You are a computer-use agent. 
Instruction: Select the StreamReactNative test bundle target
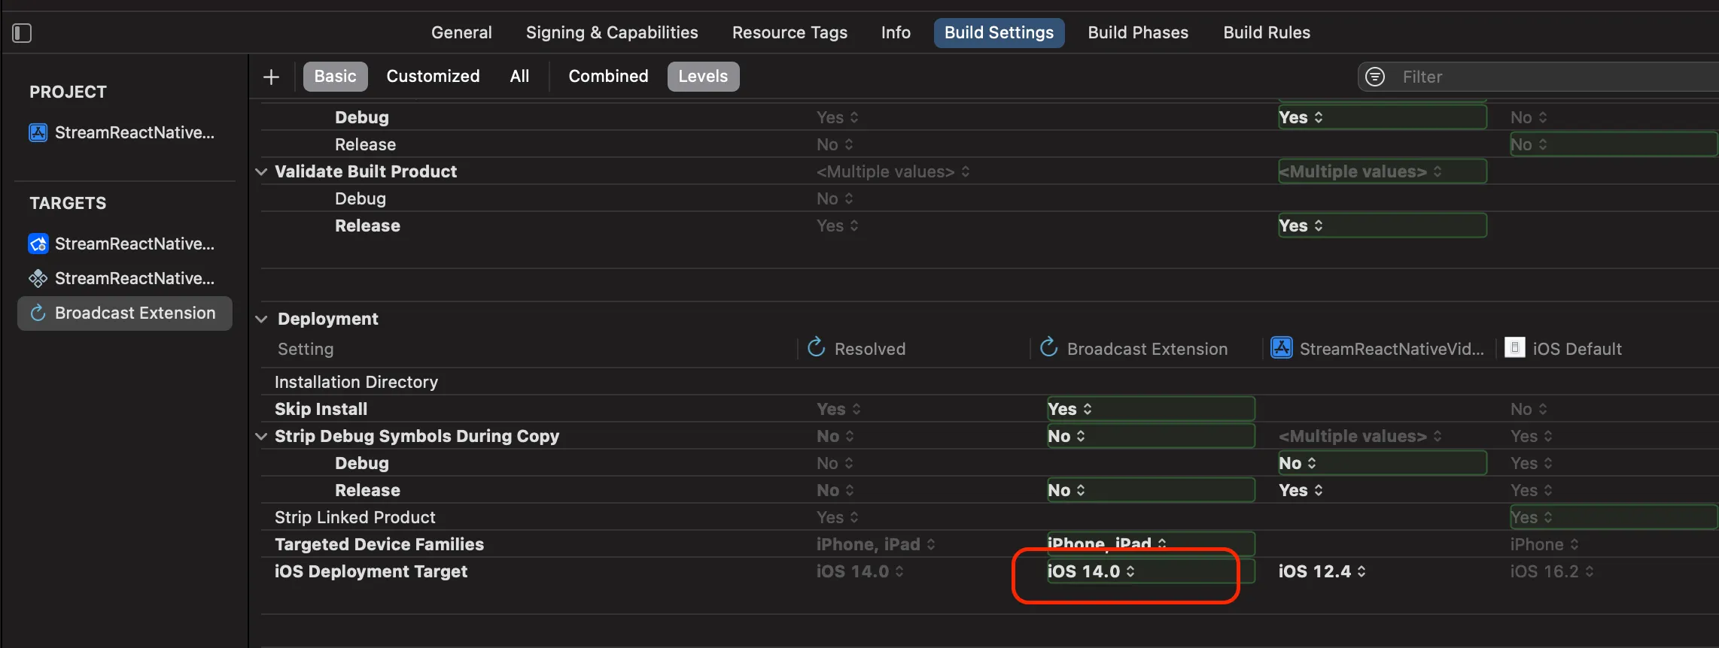122,279
